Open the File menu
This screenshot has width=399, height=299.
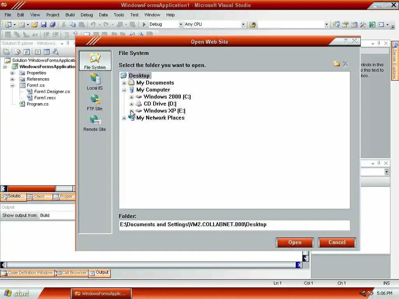[x=8, y=15]
